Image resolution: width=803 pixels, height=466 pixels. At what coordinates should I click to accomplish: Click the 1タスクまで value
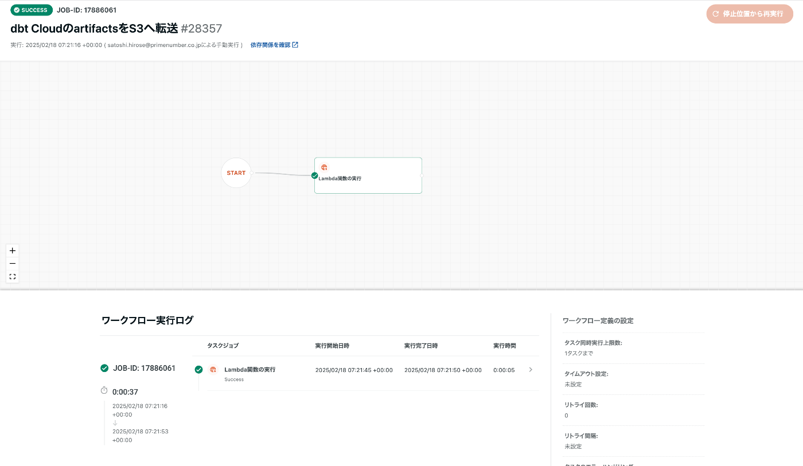click(579, 353)
